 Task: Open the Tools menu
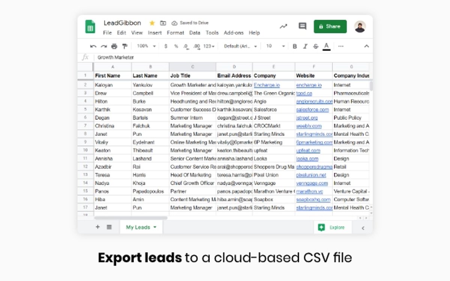pos(212,33)
